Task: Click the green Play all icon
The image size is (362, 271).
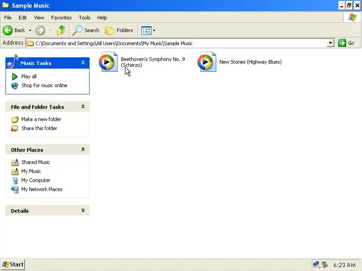Action: [x=15, y=76]
